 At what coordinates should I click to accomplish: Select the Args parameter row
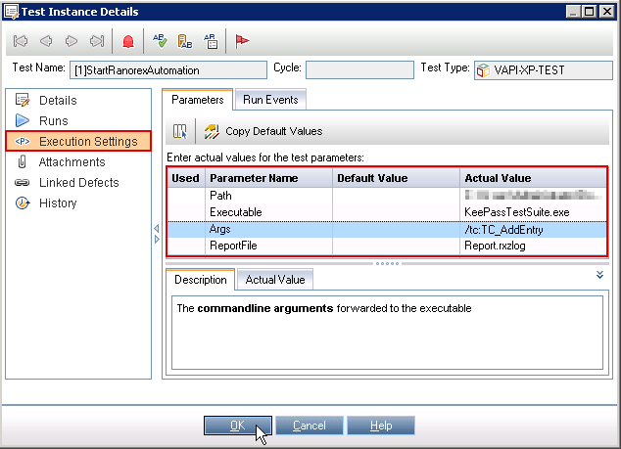(x=387, y=230)
